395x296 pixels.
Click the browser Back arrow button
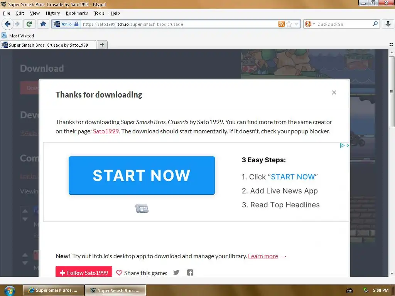pos(8,24)
